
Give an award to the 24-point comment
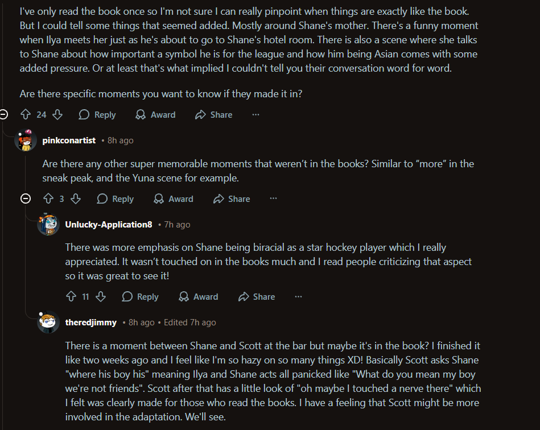pyautogui.click(x=155, y=115)
